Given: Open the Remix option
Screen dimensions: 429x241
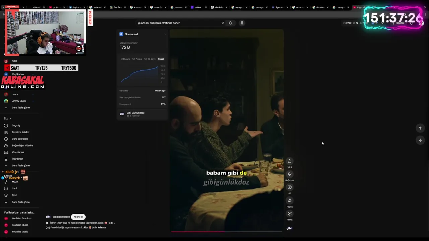Looking at the screenshot, I should coord(290,214).
